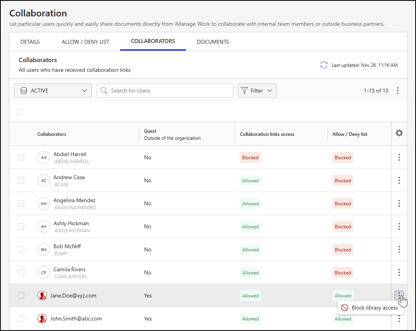The width and height of the screenshot is (416, 331).
Task: Open the overflow menu next to pagination count
Action: 398,90
